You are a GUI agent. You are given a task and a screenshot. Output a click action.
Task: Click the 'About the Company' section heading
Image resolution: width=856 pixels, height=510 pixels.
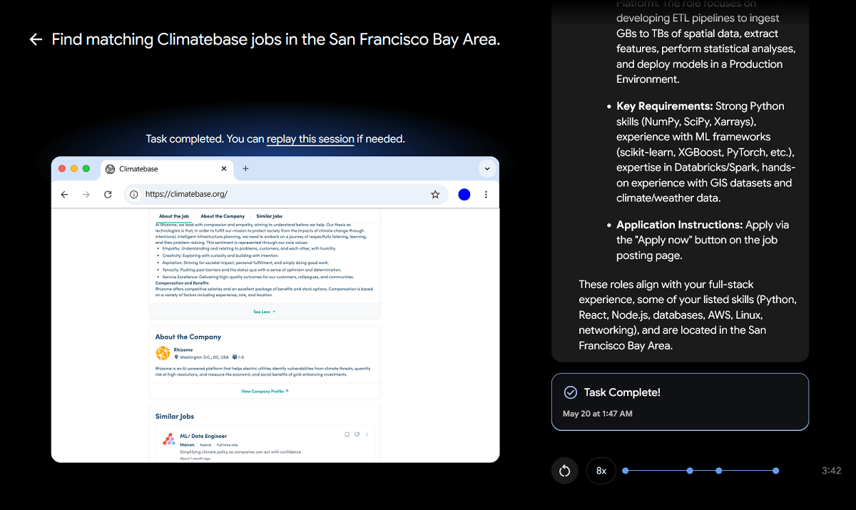188,337
